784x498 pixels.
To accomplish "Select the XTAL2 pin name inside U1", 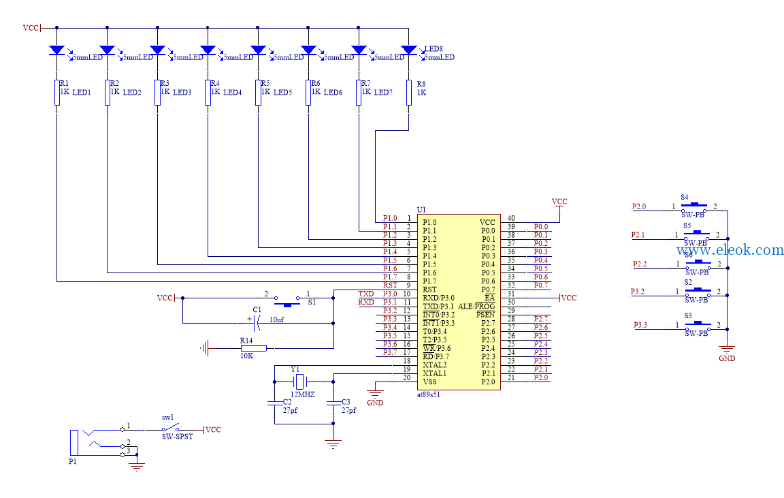I will [434, 365].
